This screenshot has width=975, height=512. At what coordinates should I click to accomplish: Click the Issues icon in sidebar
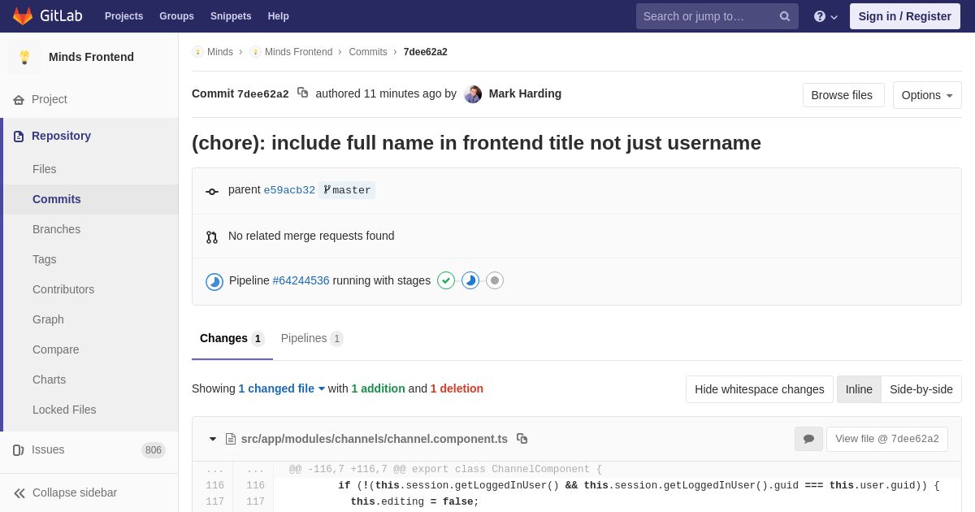19,450
